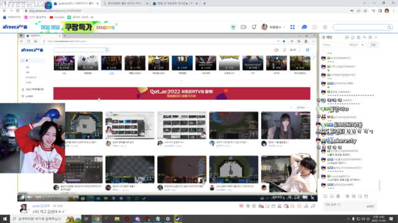Open the dropdown at the top of the chat panel
This screenshot has width=398, height=223.
(356, 45)
